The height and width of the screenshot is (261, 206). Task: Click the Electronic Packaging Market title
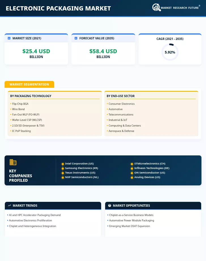pyautogui.click(x=58, y=8)
